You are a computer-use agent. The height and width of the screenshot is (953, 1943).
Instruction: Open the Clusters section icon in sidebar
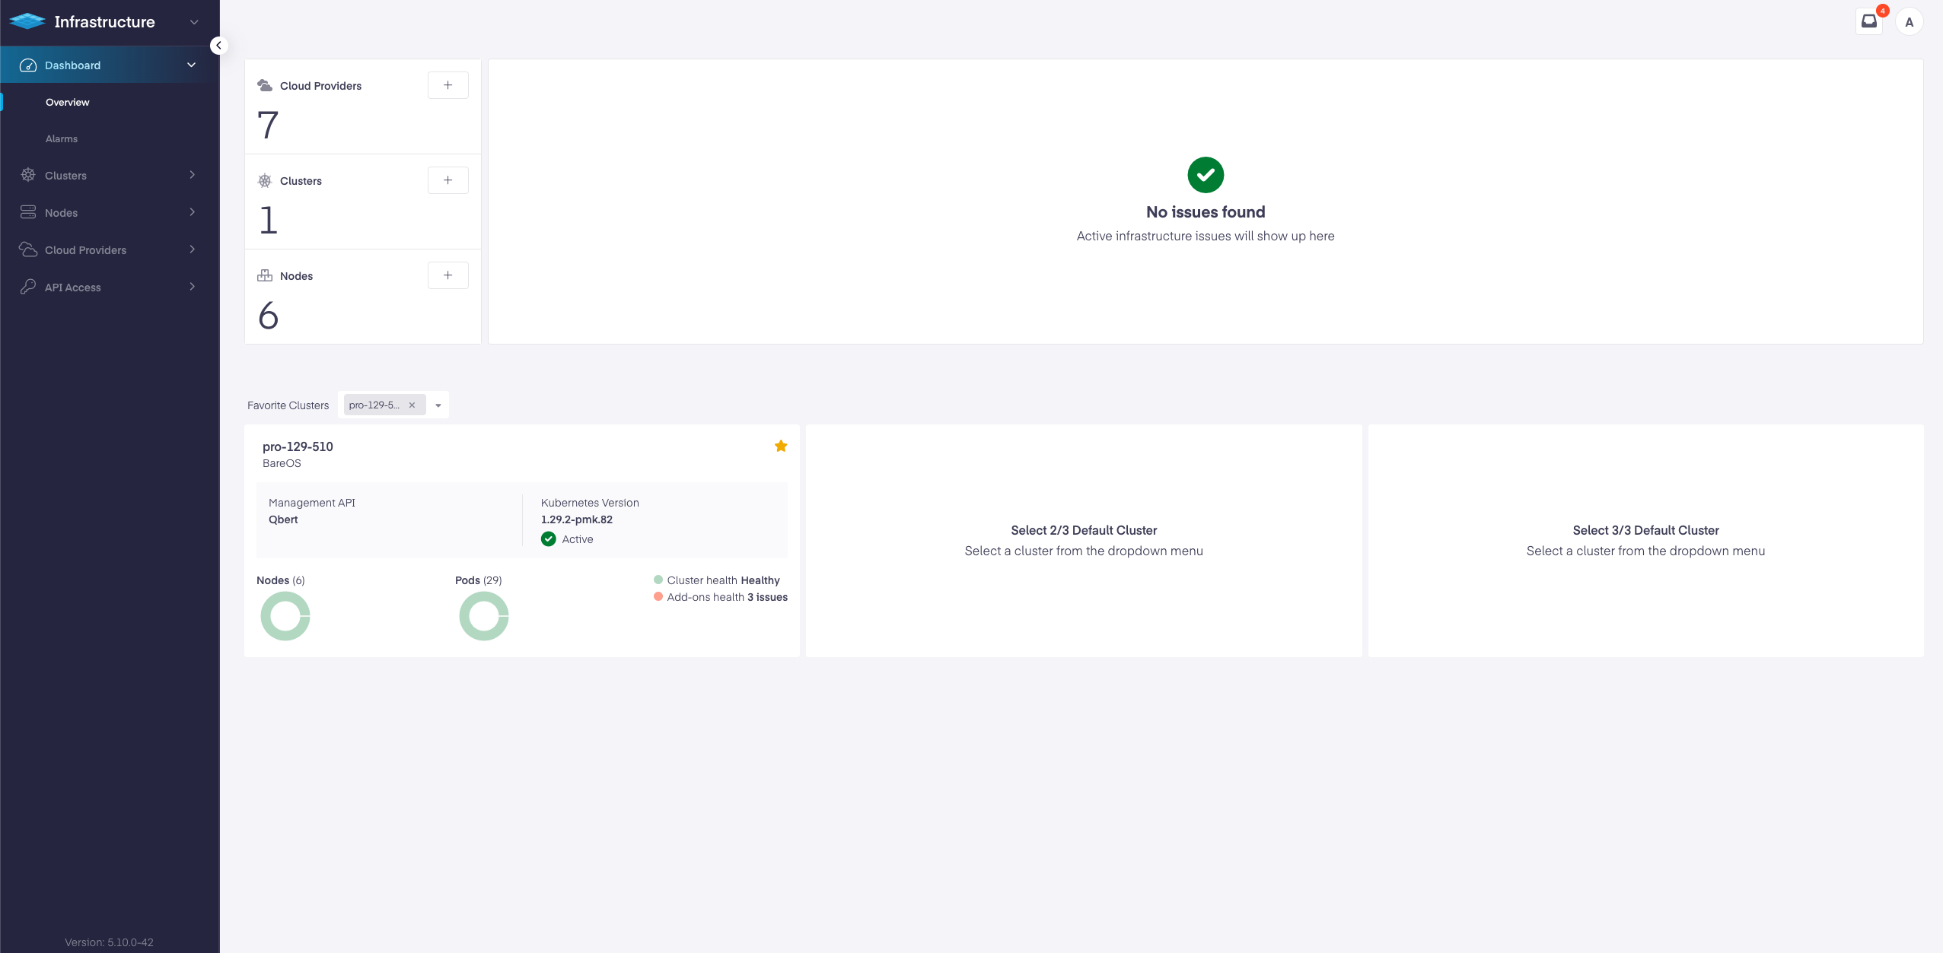[27, 175]
